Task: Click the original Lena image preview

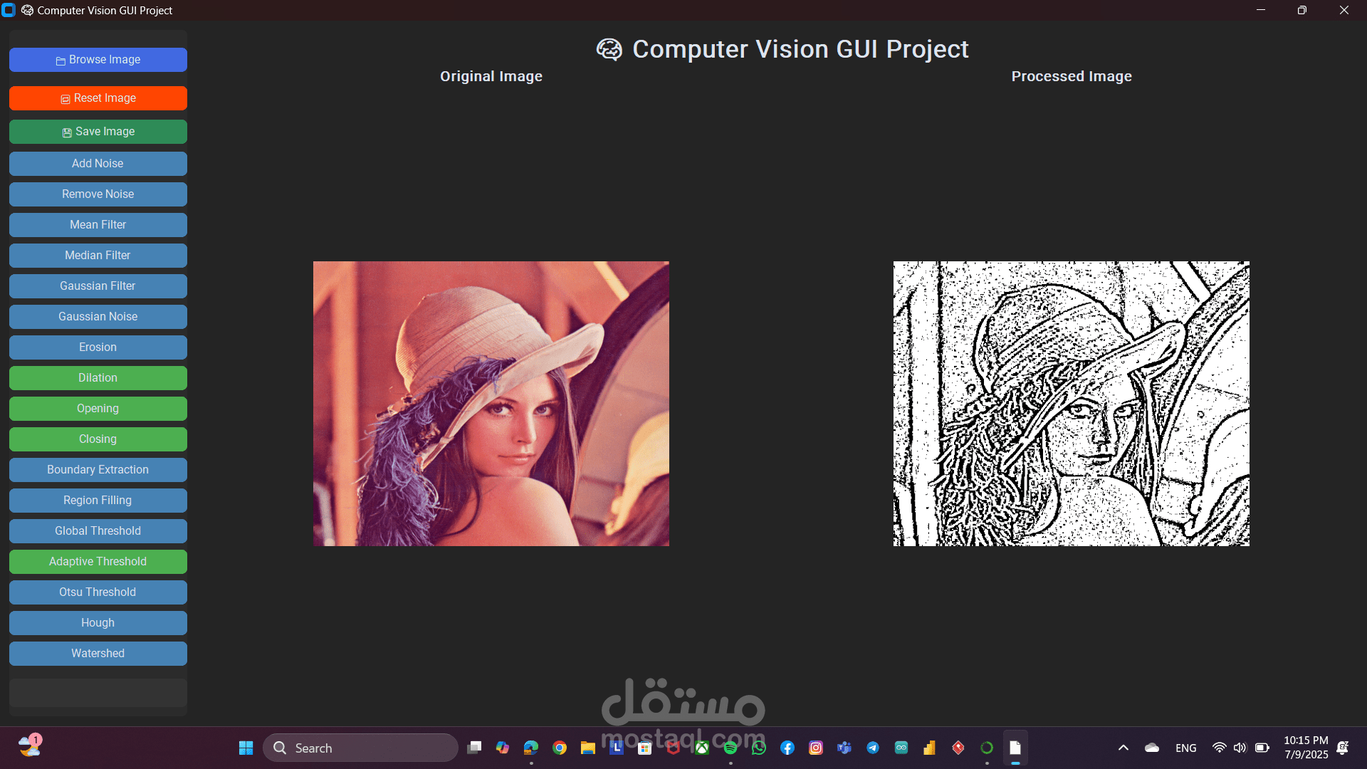Action: [491, 404]
